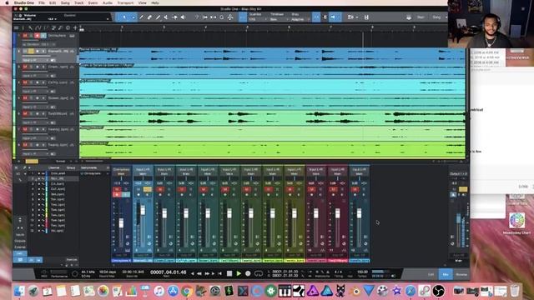534x300 pixels.
Task: Select the Split tool in toolbar
Action: pos(141,17)
